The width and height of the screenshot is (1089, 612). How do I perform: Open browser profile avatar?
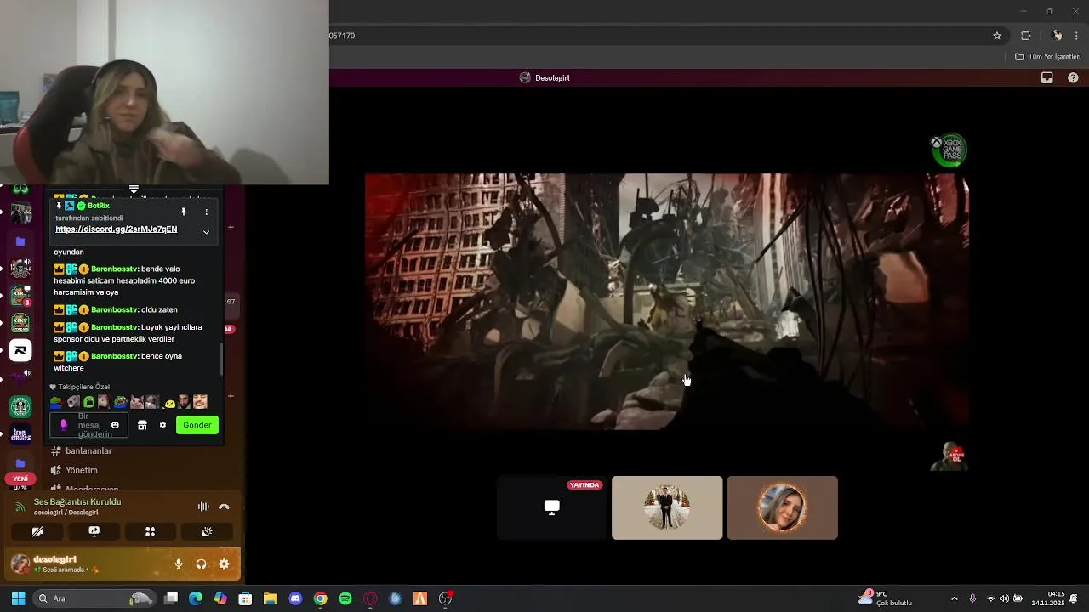pyautogui.click(x=1057, y=36)
